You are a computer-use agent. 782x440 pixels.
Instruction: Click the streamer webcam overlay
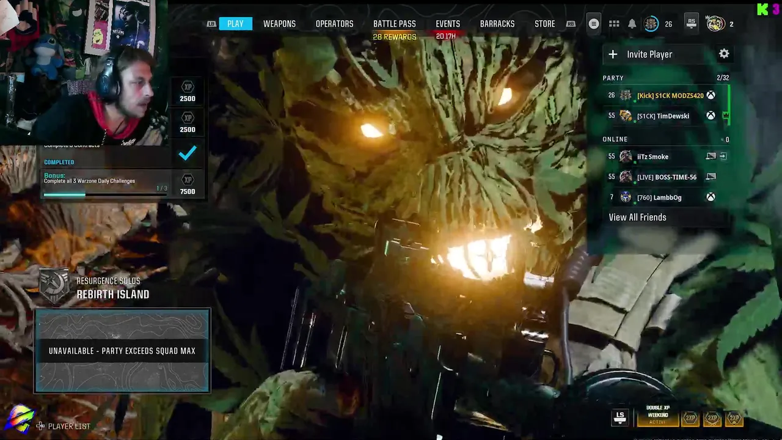[84, 72]
